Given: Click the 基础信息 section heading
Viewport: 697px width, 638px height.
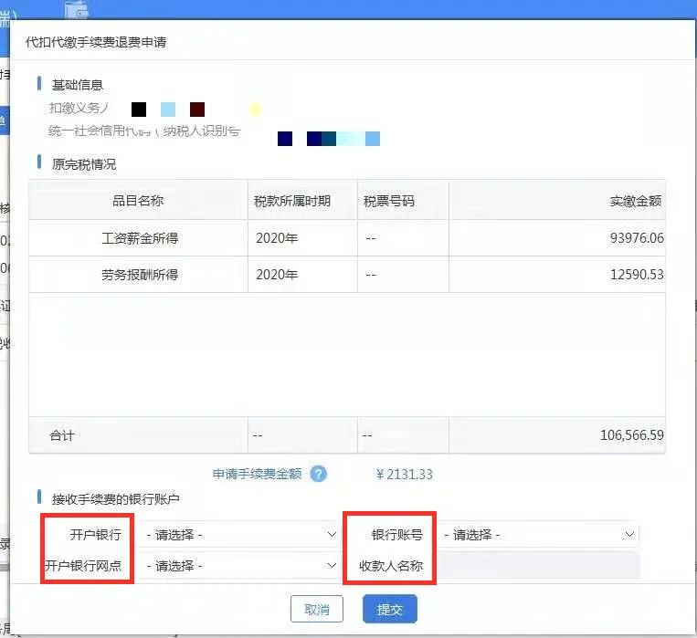Looking at the screenshot, I should [78, 85].
